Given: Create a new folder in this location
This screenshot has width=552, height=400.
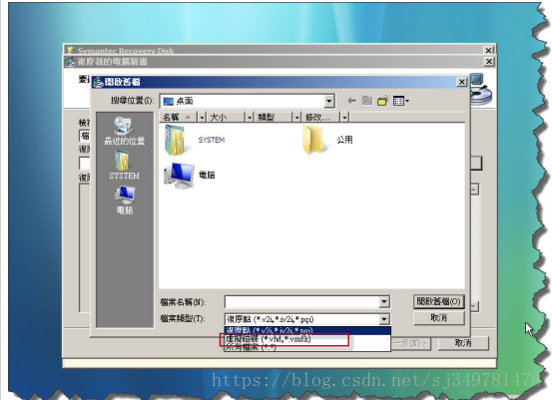Looking at the screenshot, I should [382, 101].
